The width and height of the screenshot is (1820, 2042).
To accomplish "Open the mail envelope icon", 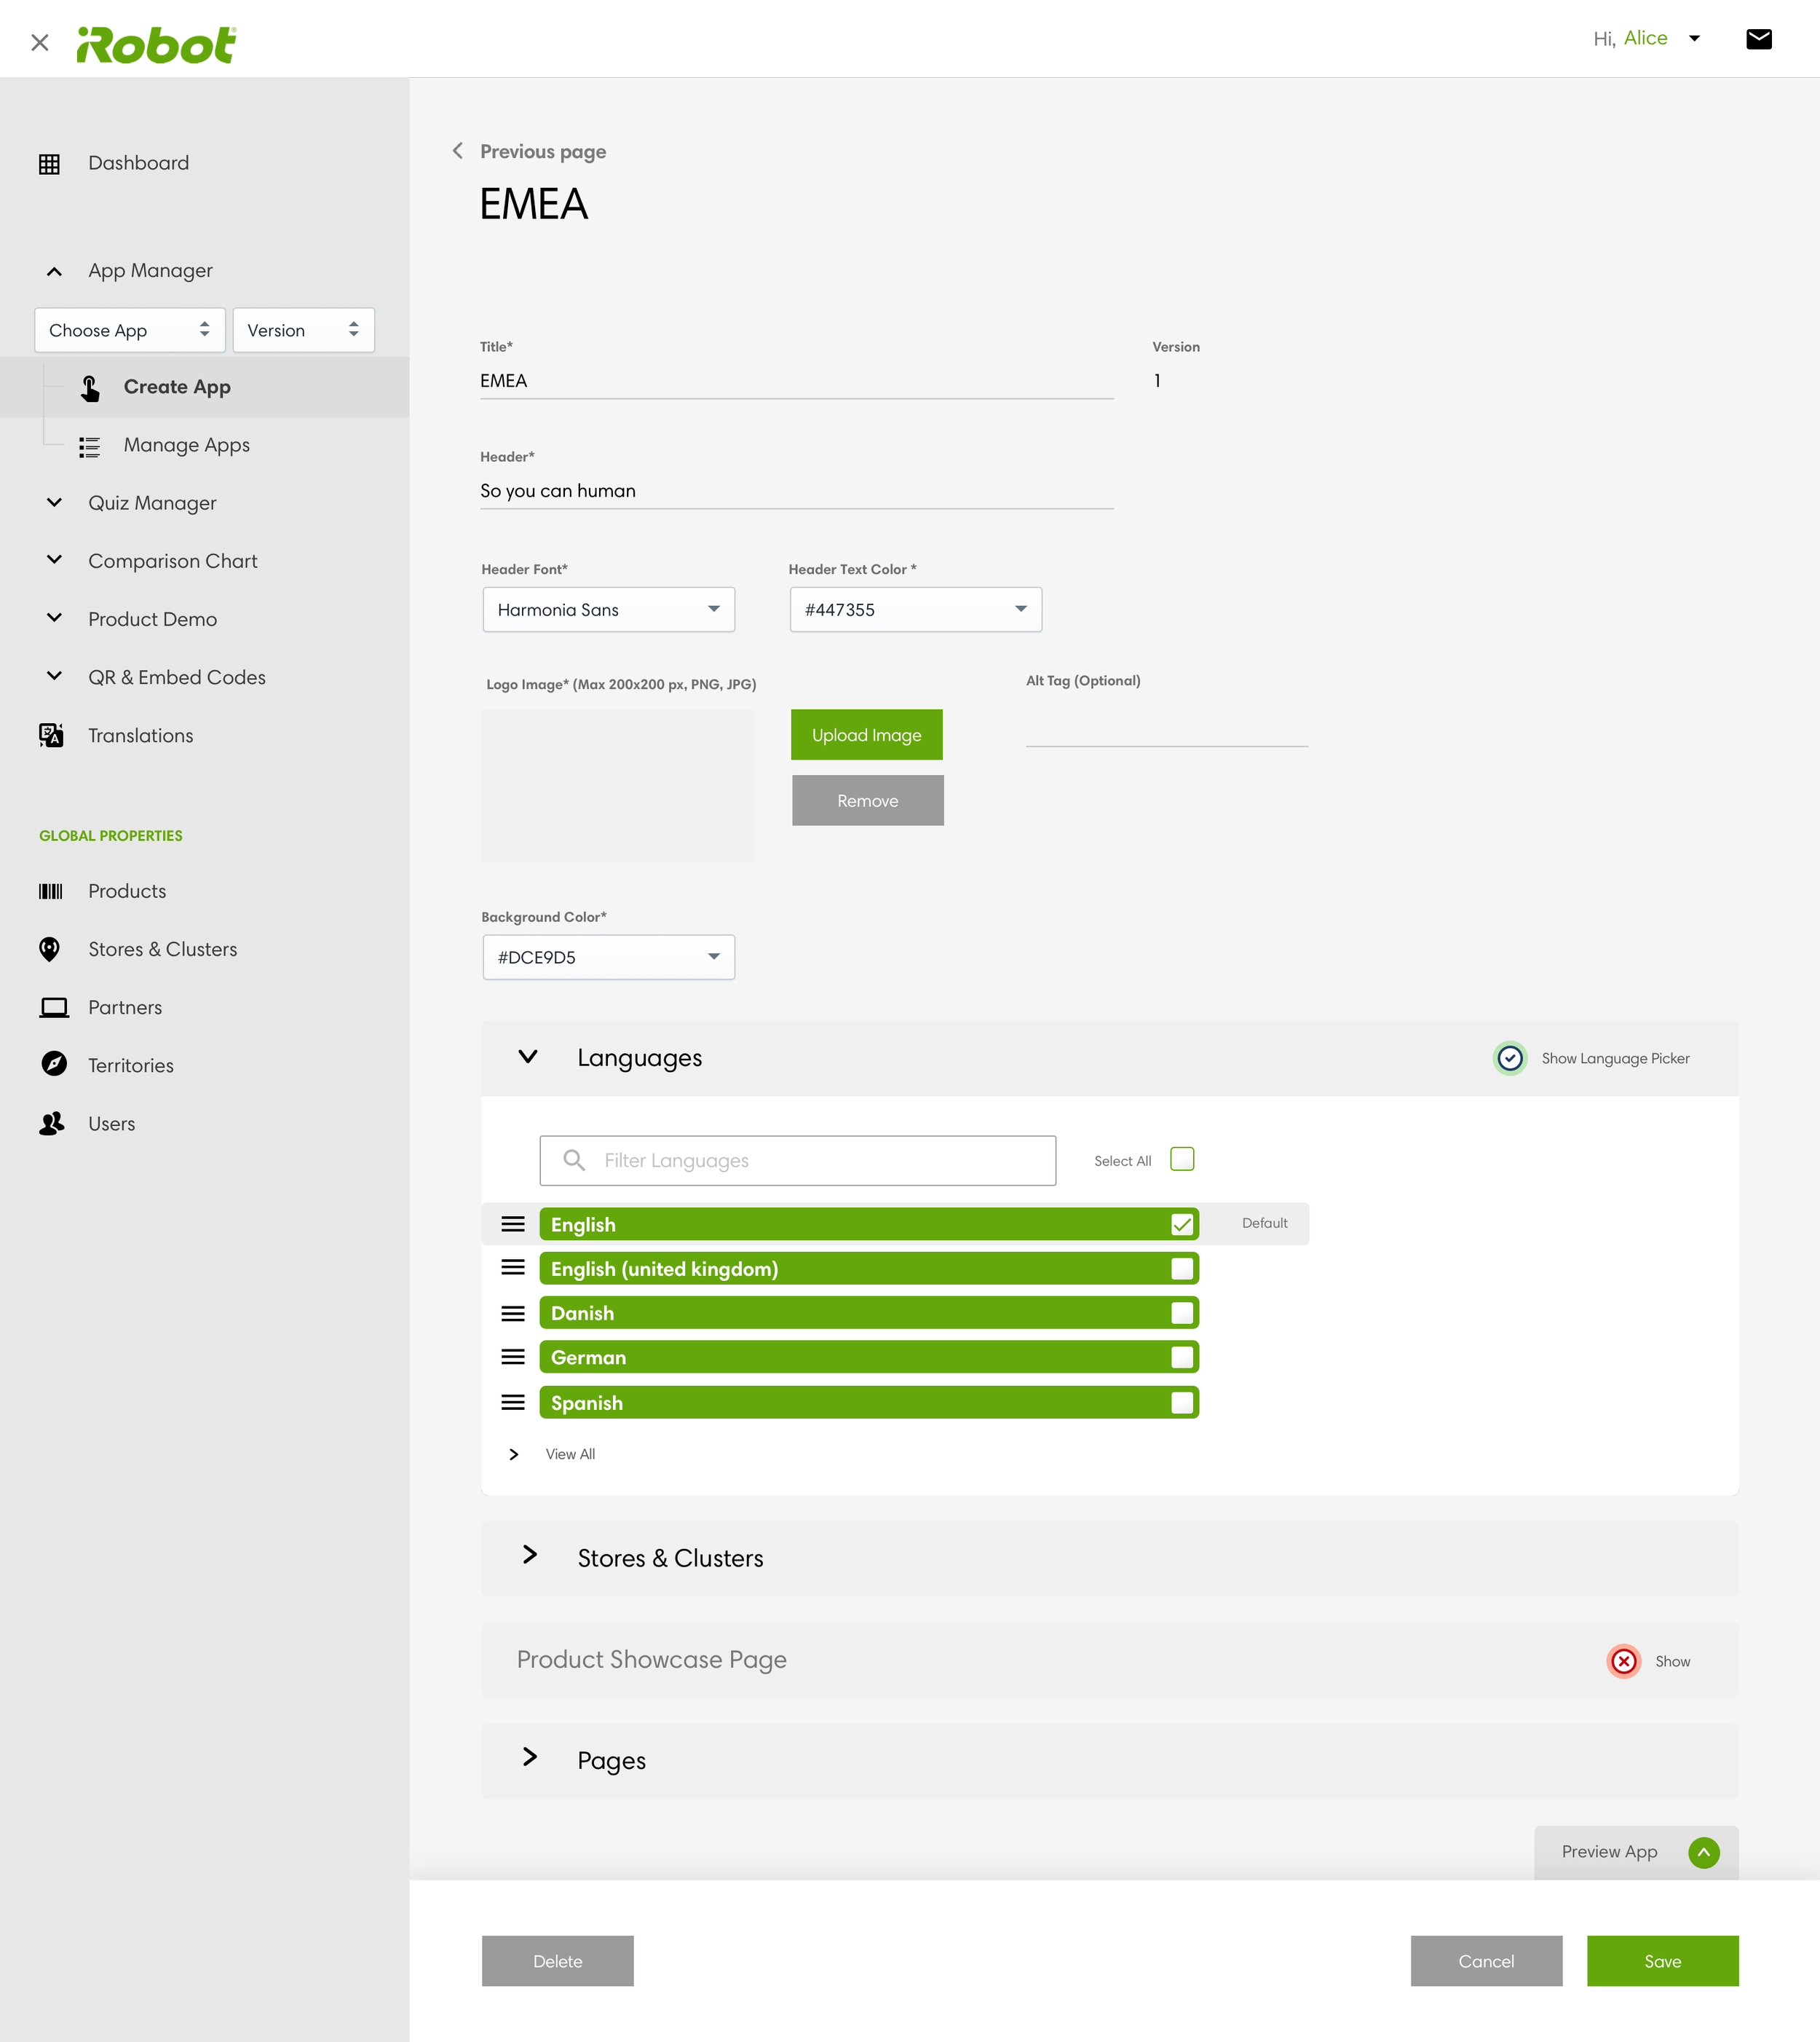I will [1758, 39].
